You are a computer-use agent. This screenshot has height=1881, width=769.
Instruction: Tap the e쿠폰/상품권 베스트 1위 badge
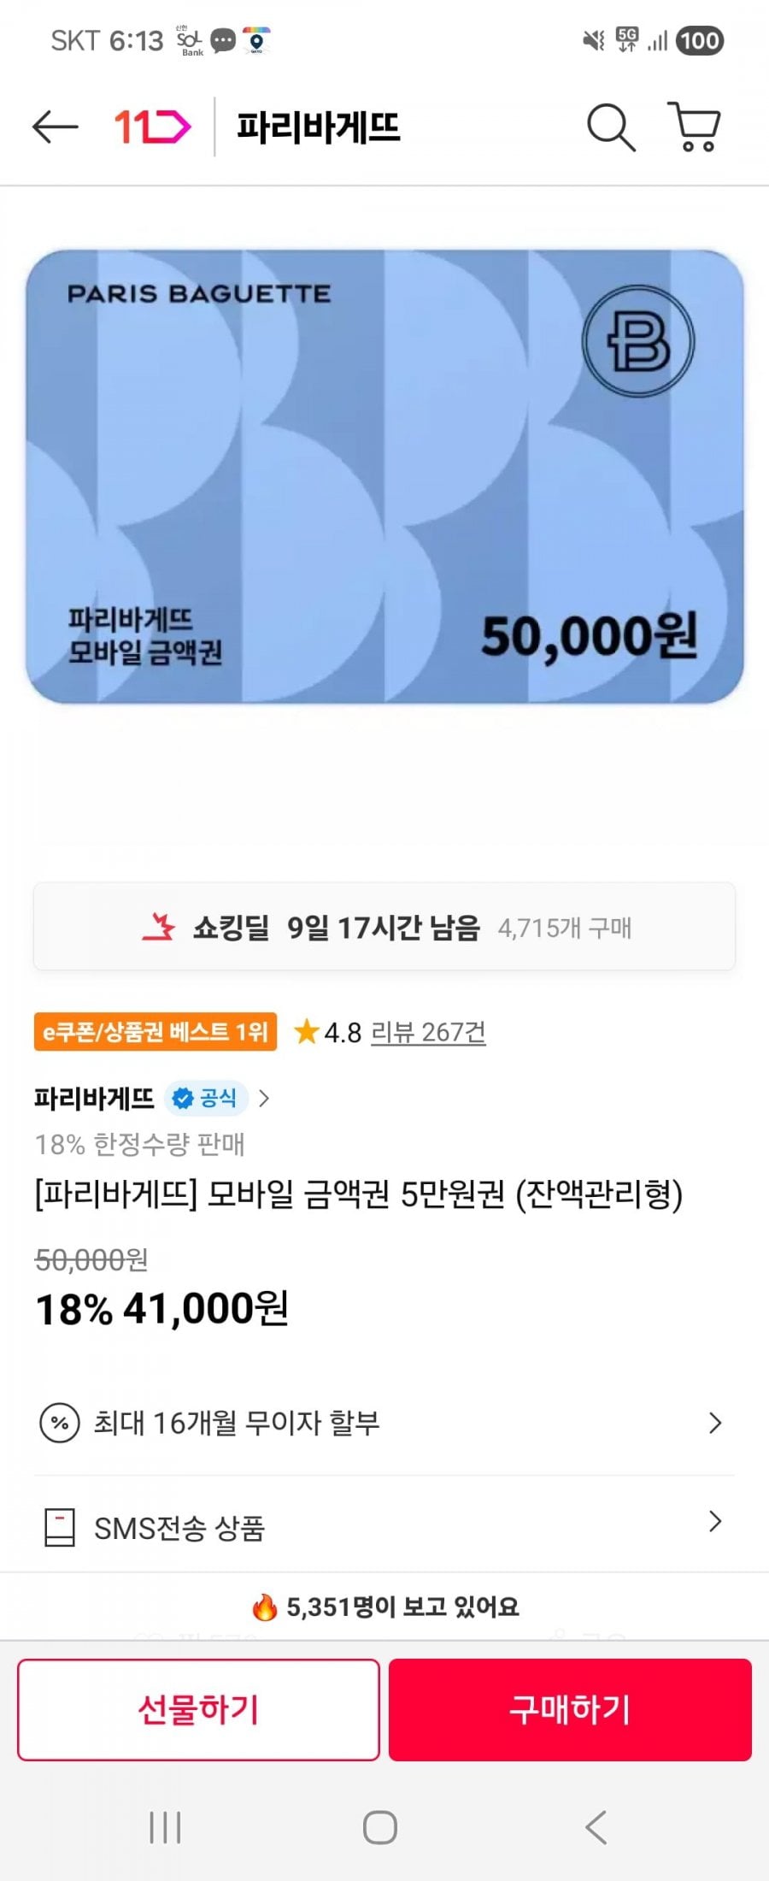[x=156, y=1032]
